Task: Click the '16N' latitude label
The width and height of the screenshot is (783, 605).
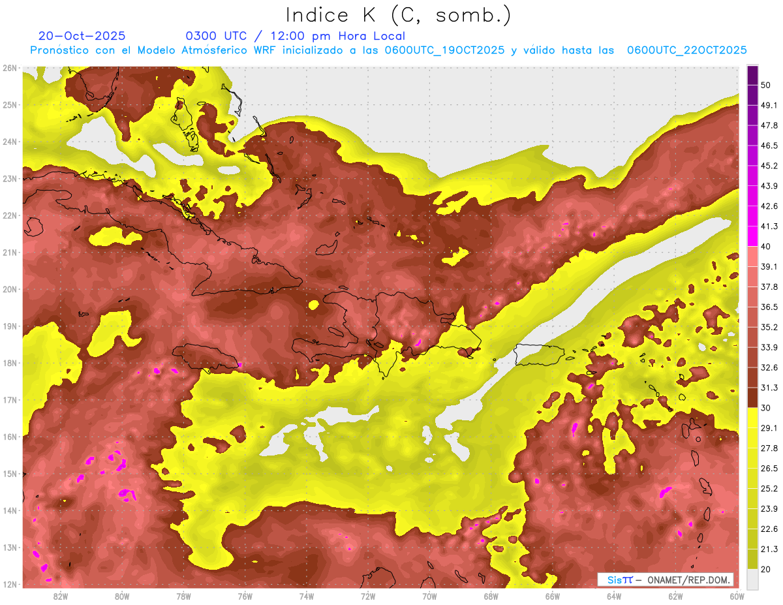Action: (x=10, y=437)
